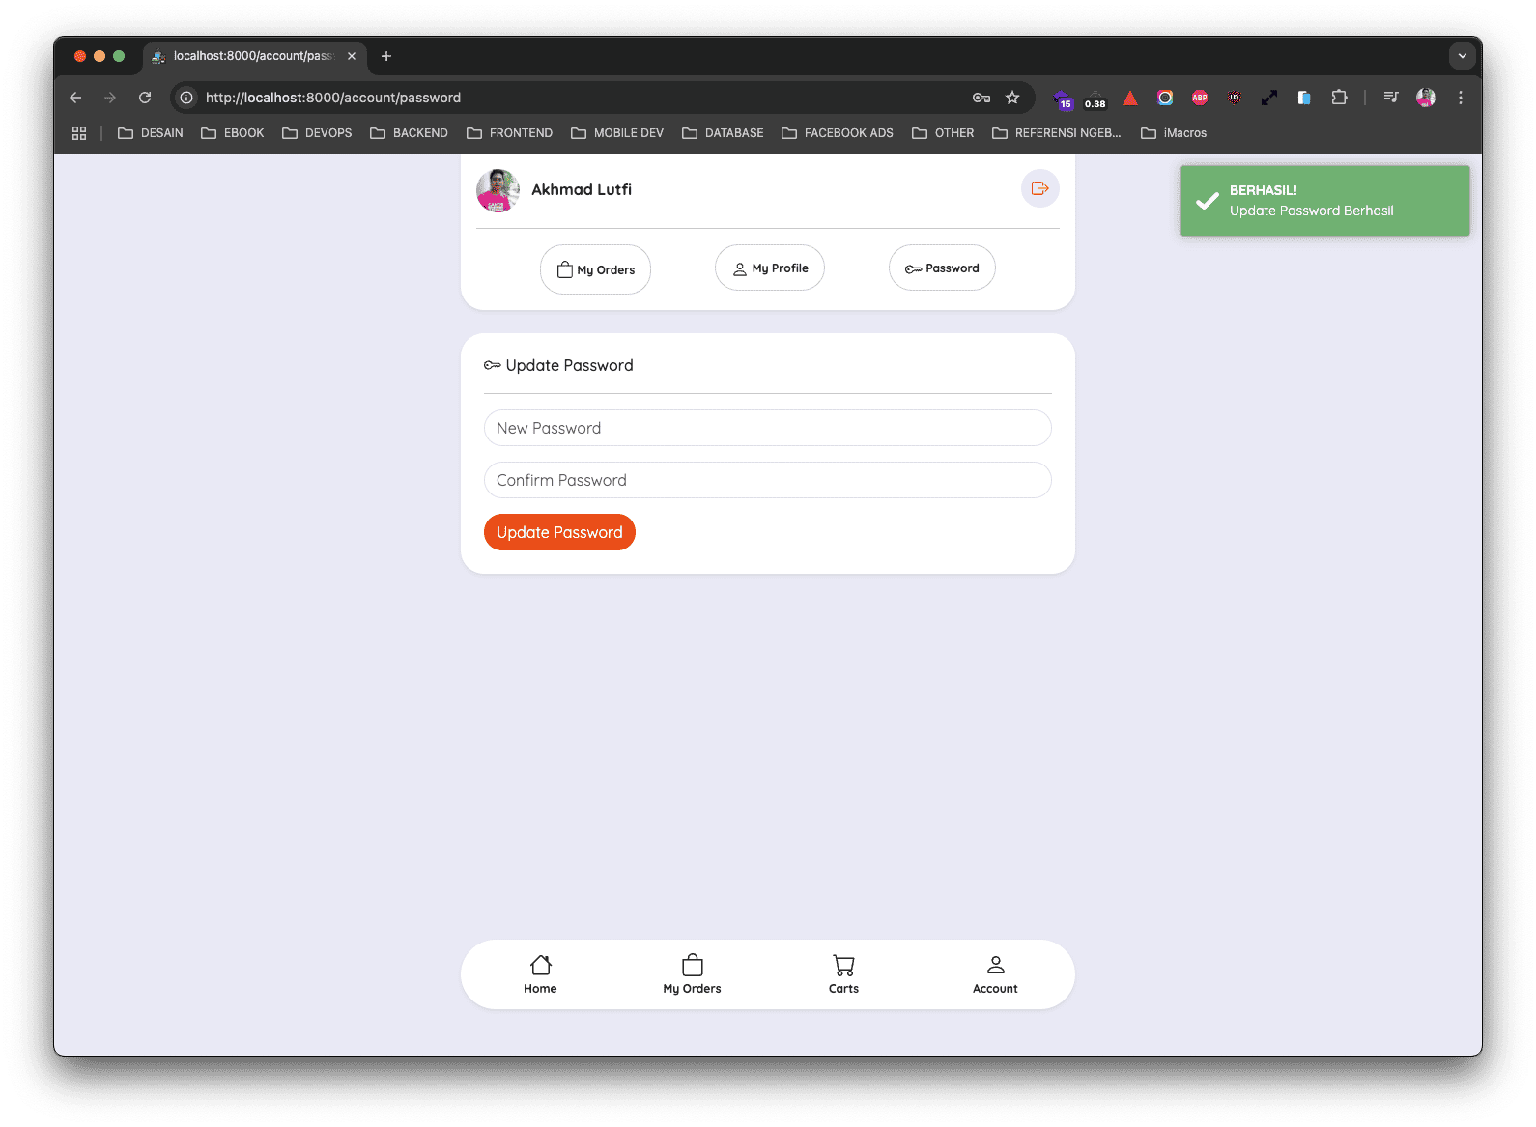The height and width of the screenshot is (1127, 1536).
Task: Click the Password pill button
Action: 942,268
